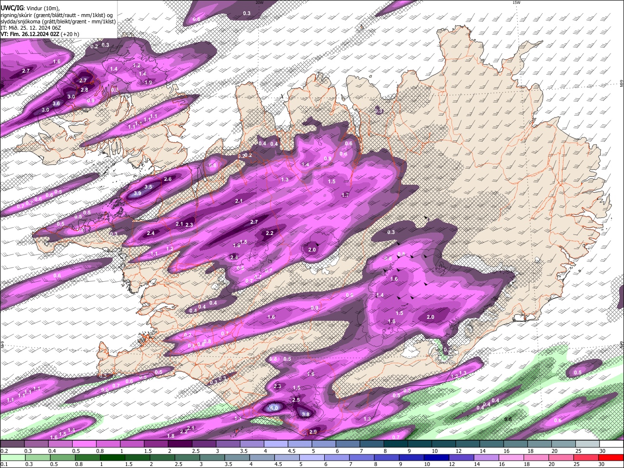Click the 20W longitude label
Screen dimensions: 624x468
(259, 2)
